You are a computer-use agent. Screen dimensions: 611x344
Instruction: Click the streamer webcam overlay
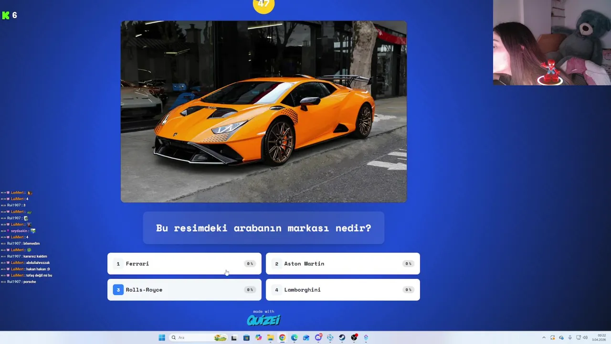[x=552, y=43]
